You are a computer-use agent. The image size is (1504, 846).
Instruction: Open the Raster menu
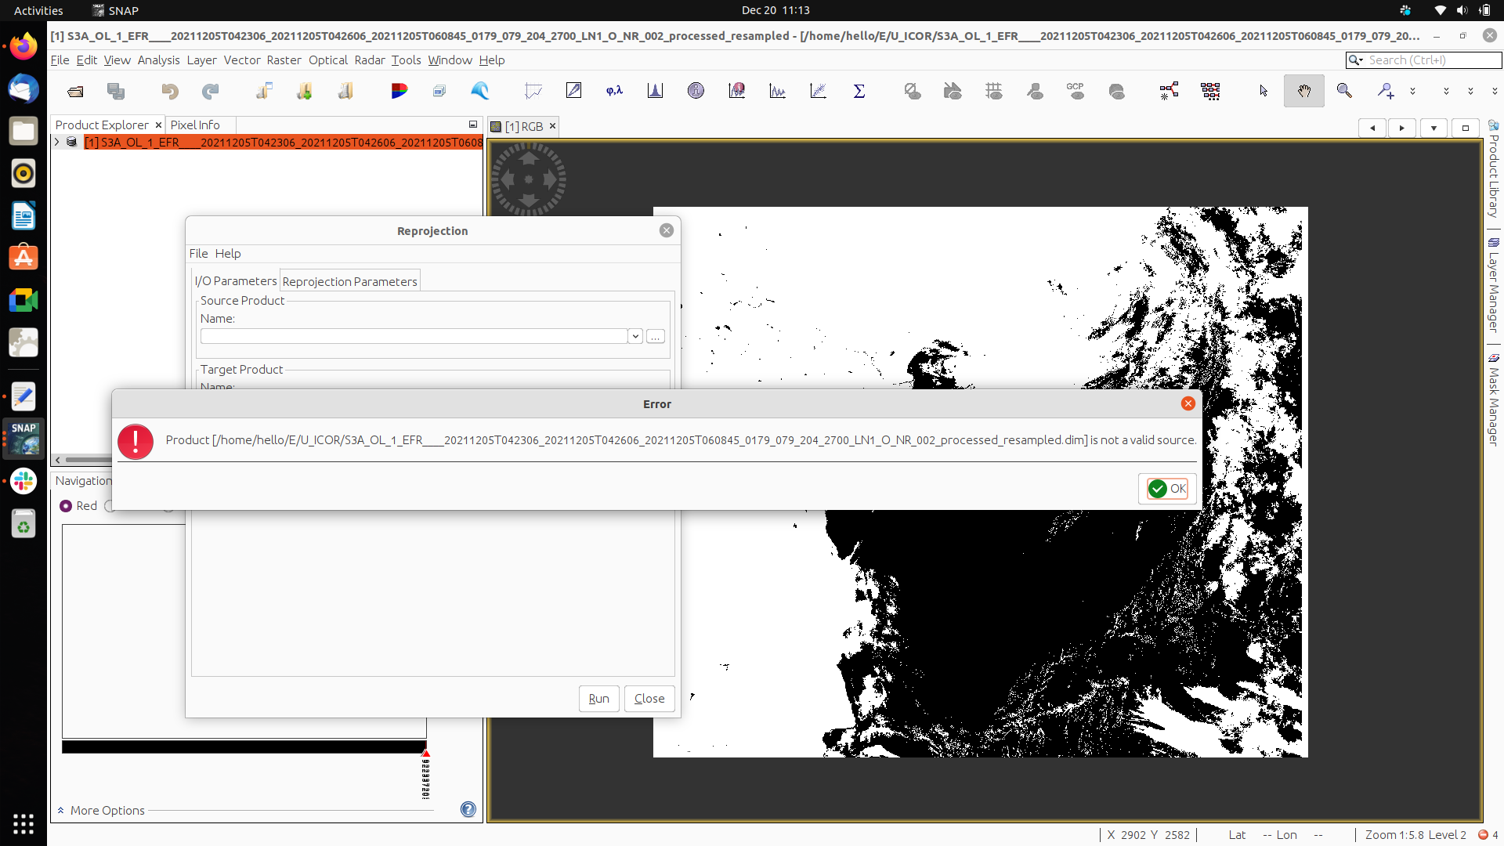click(284, 60)
